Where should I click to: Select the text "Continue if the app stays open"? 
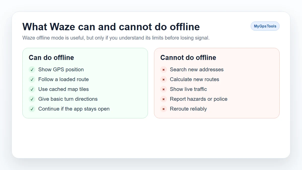[x=74, y=109]
